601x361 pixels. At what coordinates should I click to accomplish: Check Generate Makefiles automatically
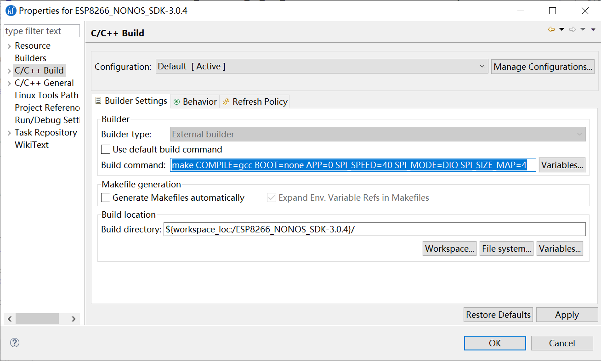(x=106, y=197)
